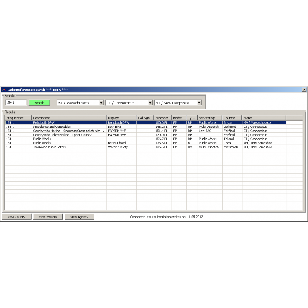This screenshot has width=308, height=308.
Task: Expand the NH / New Hampshire dropdown
Action: 199,103
